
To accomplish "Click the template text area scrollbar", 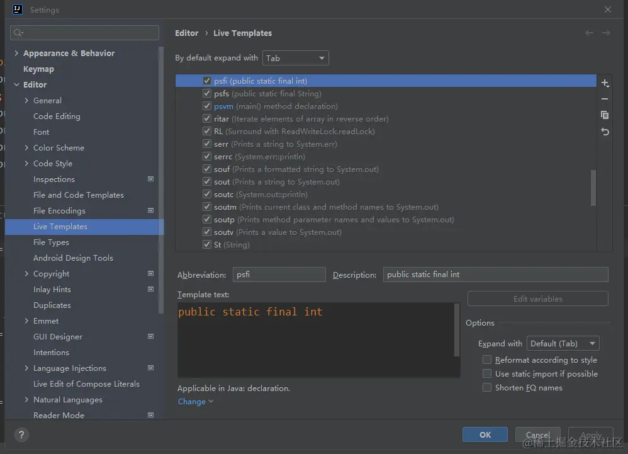I will point(457,330).
